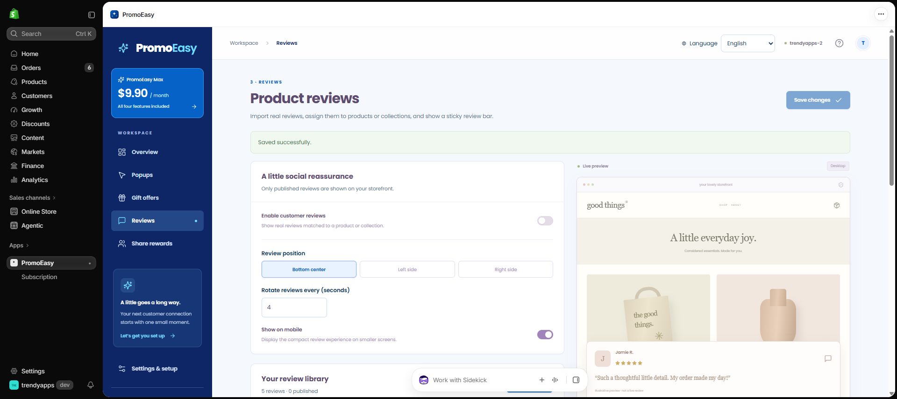
Task: Click the Sidekick plus icon
Action: [x=542, y=380]
